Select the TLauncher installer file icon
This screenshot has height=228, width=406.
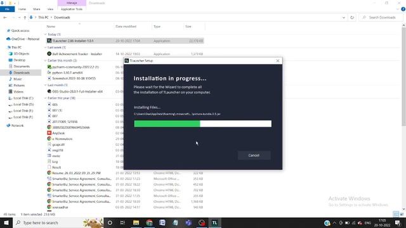49,41
